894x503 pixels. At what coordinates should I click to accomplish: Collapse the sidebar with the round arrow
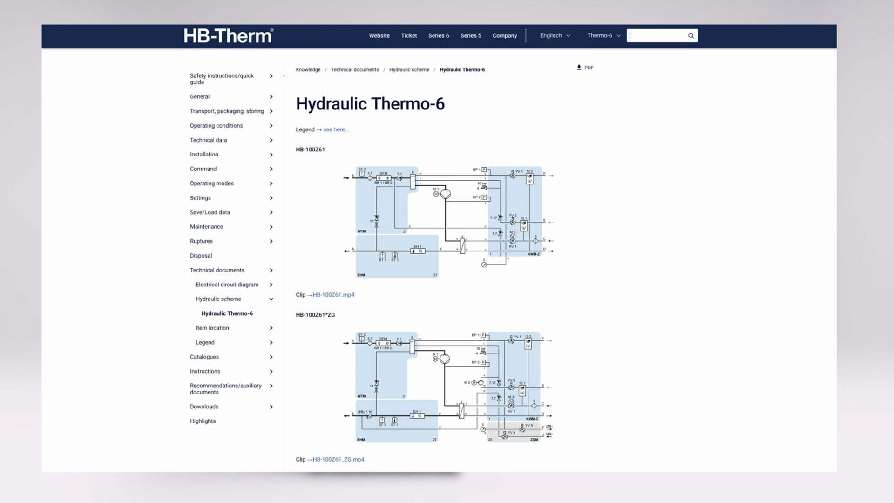284,75
